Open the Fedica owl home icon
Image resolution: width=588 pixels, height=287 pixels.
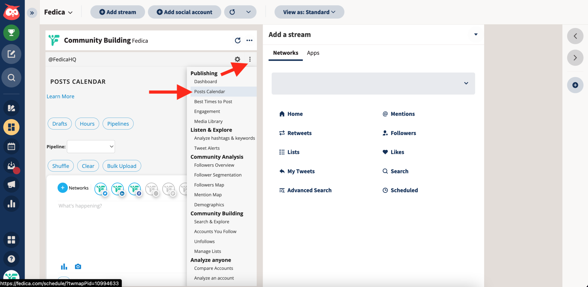tap(11, 12)
